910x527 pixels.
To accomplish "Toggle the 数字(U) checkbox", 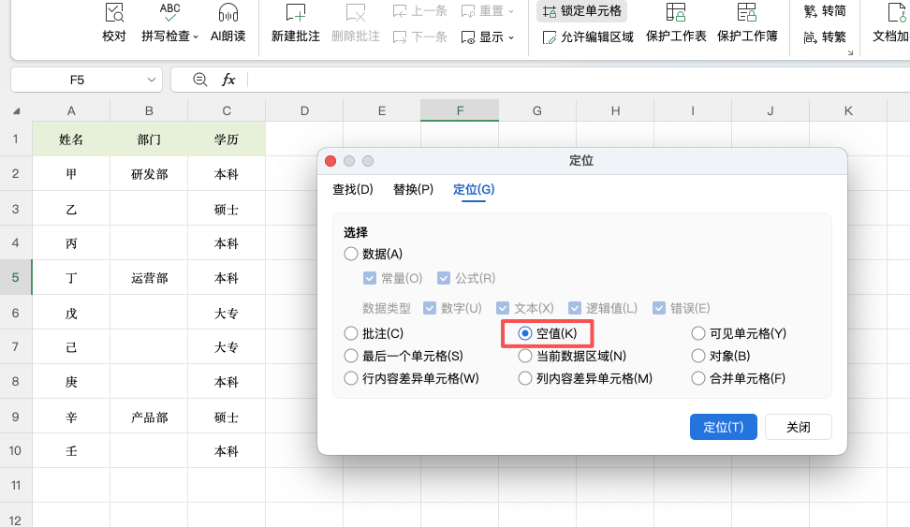I will tap(430, 308).
